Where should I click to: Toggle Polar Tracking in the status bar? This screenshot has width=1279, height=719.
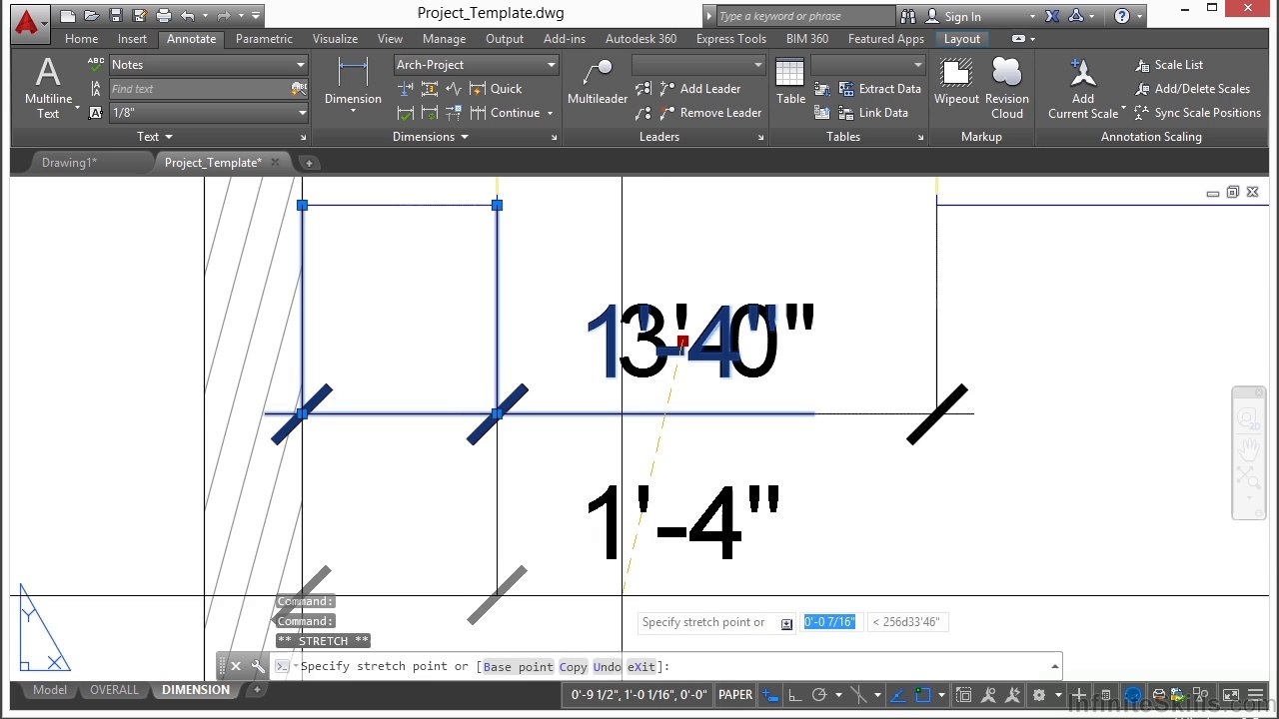pos(819,695)
